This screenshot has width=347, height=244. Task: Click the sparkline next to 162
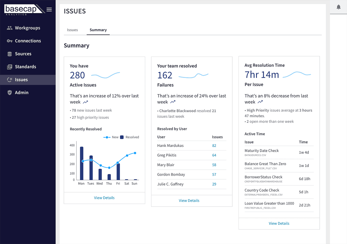pos(193,75)
